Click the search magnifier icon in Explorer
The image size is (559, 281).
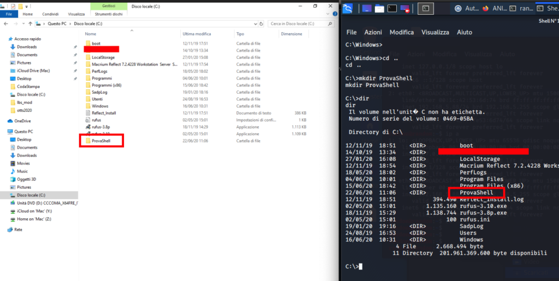[x=329, y=24]
